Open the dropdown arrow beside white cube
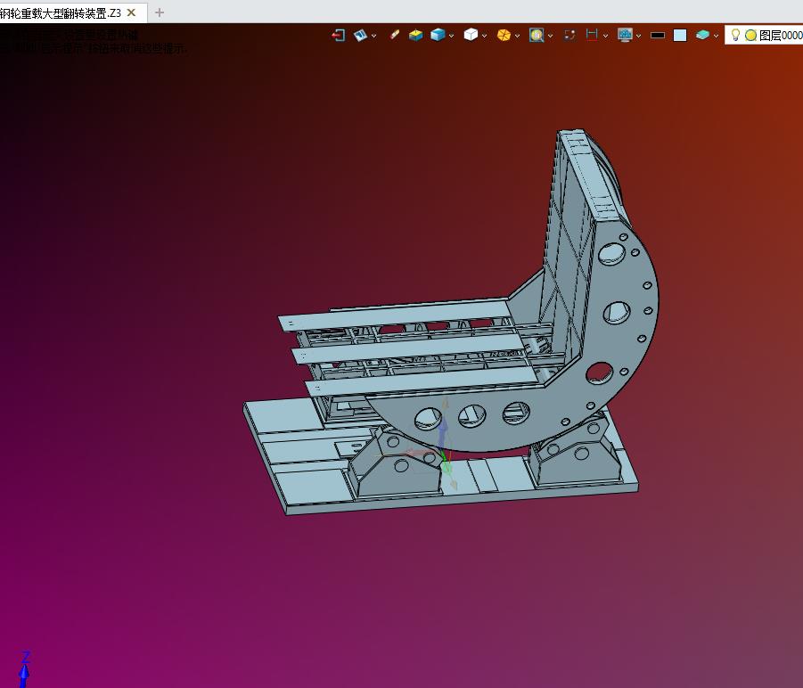 pos(484,36)
